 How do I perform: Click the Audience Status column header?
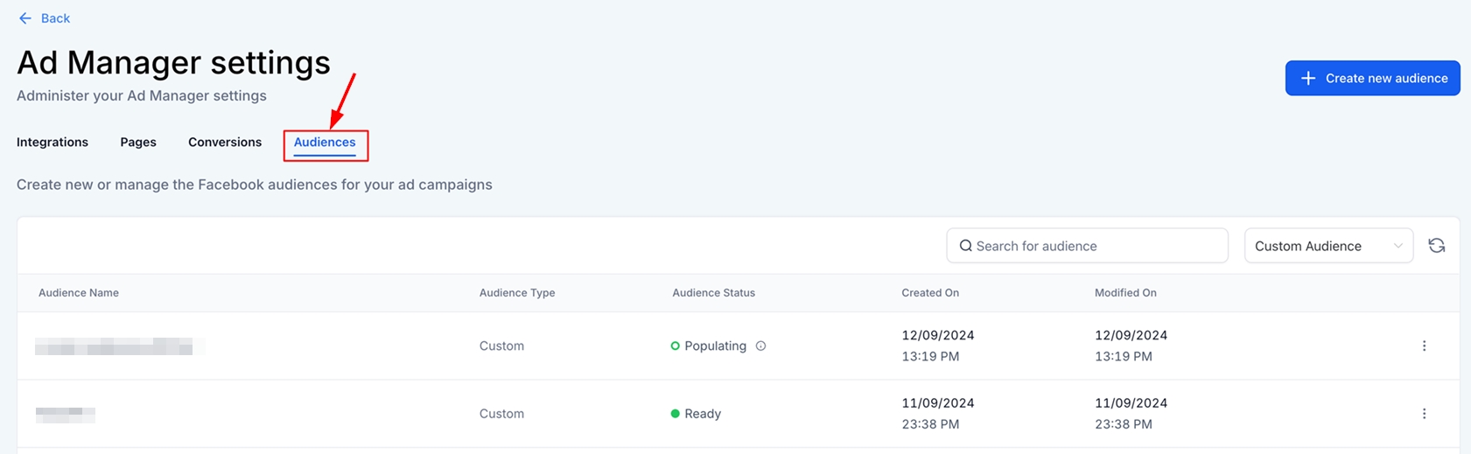713,293
